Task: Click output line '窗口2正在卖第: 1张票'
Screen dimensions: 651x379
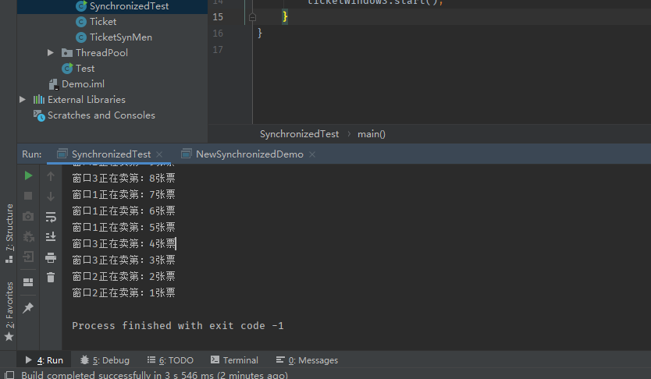Action: tap(124, 292)
